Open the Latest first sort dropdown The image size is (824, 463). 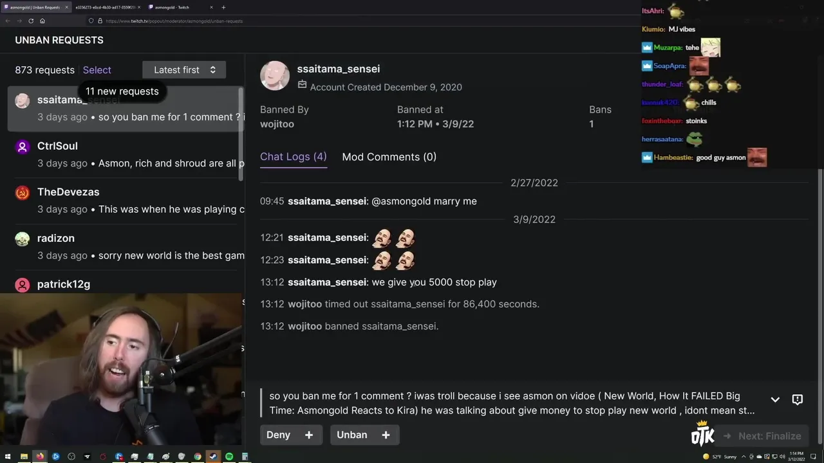184,70
